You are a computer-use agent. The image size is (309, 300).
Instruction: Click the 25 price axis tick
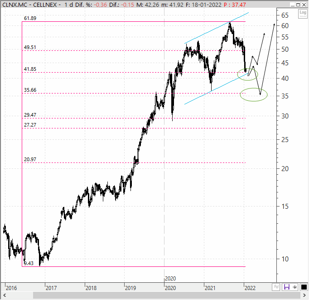[x=285, y=140]
